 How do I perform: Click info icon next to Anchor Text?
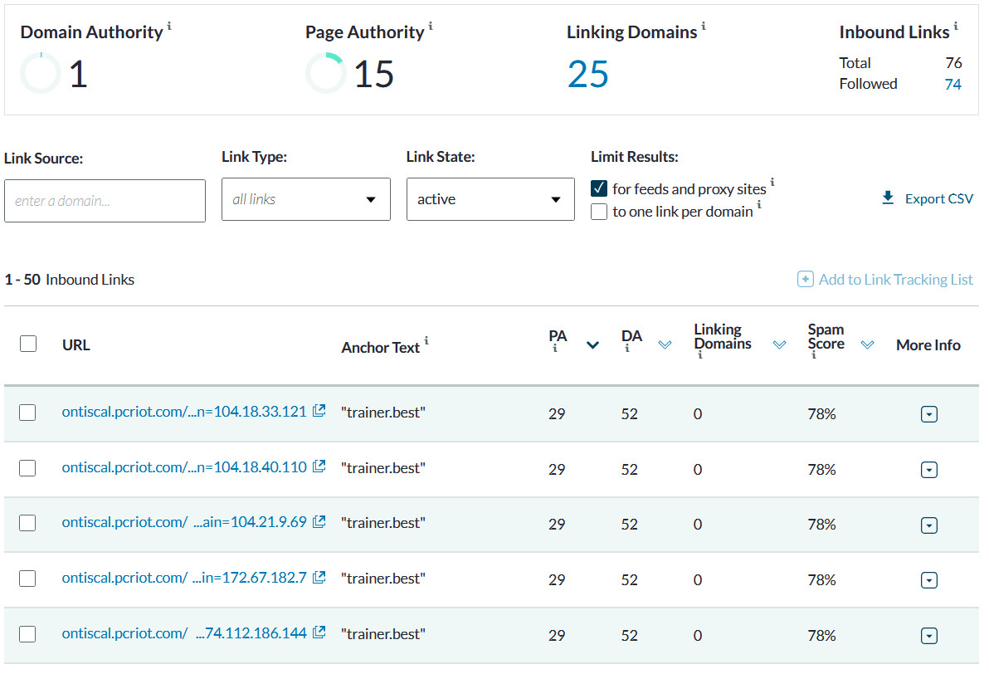[x=426, y=340]
